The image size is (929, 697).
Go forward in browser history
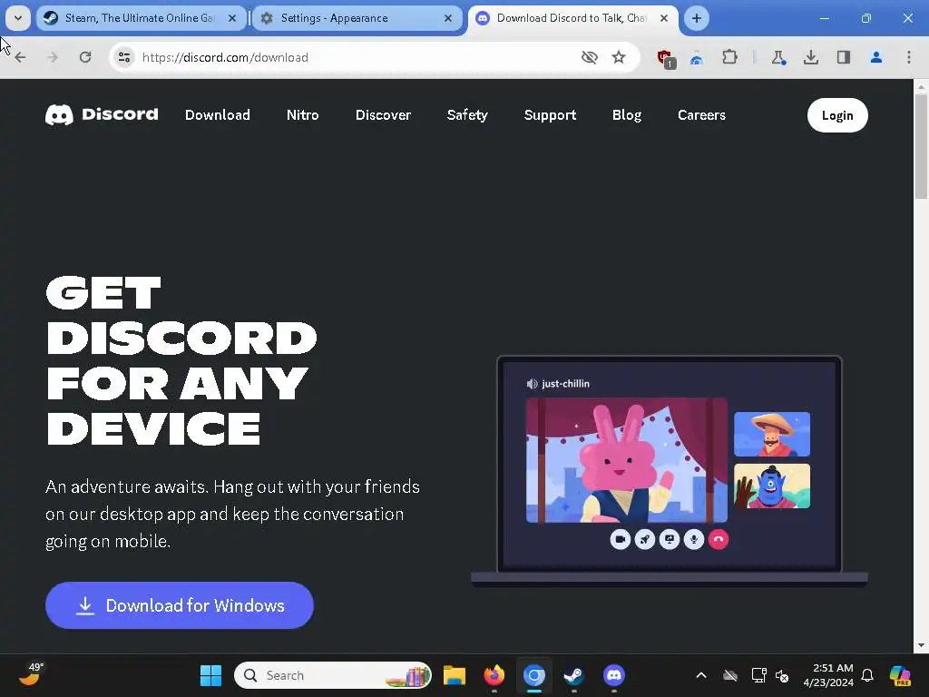click(x=53, y=57)
